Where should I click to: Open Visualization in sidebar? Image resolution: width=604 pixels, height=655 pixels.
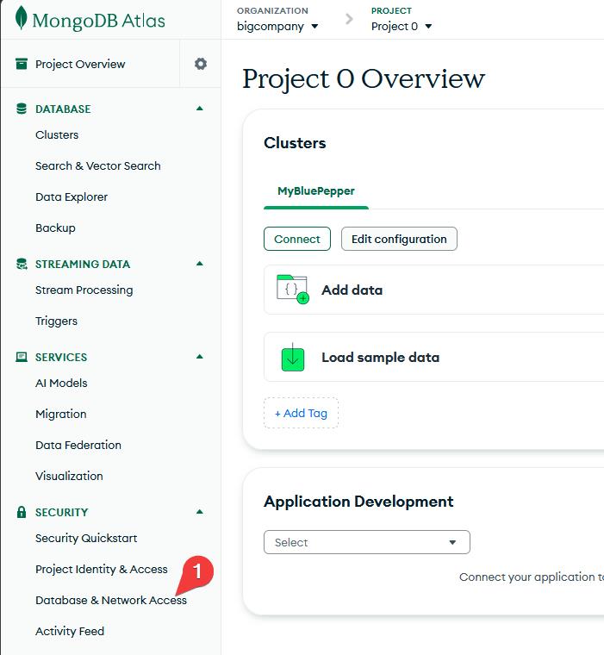pos(69,476)
